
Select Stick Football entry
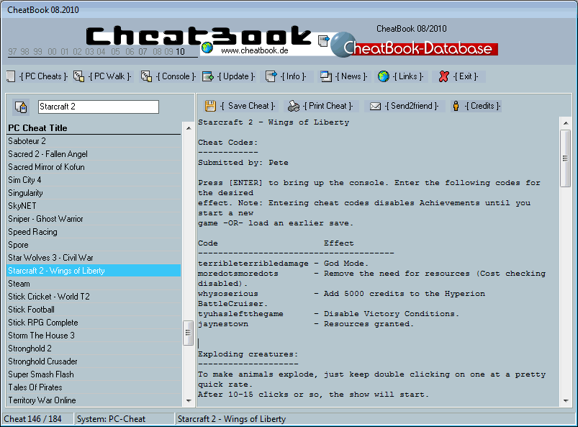pyautogui.click(x=94, y=310)
